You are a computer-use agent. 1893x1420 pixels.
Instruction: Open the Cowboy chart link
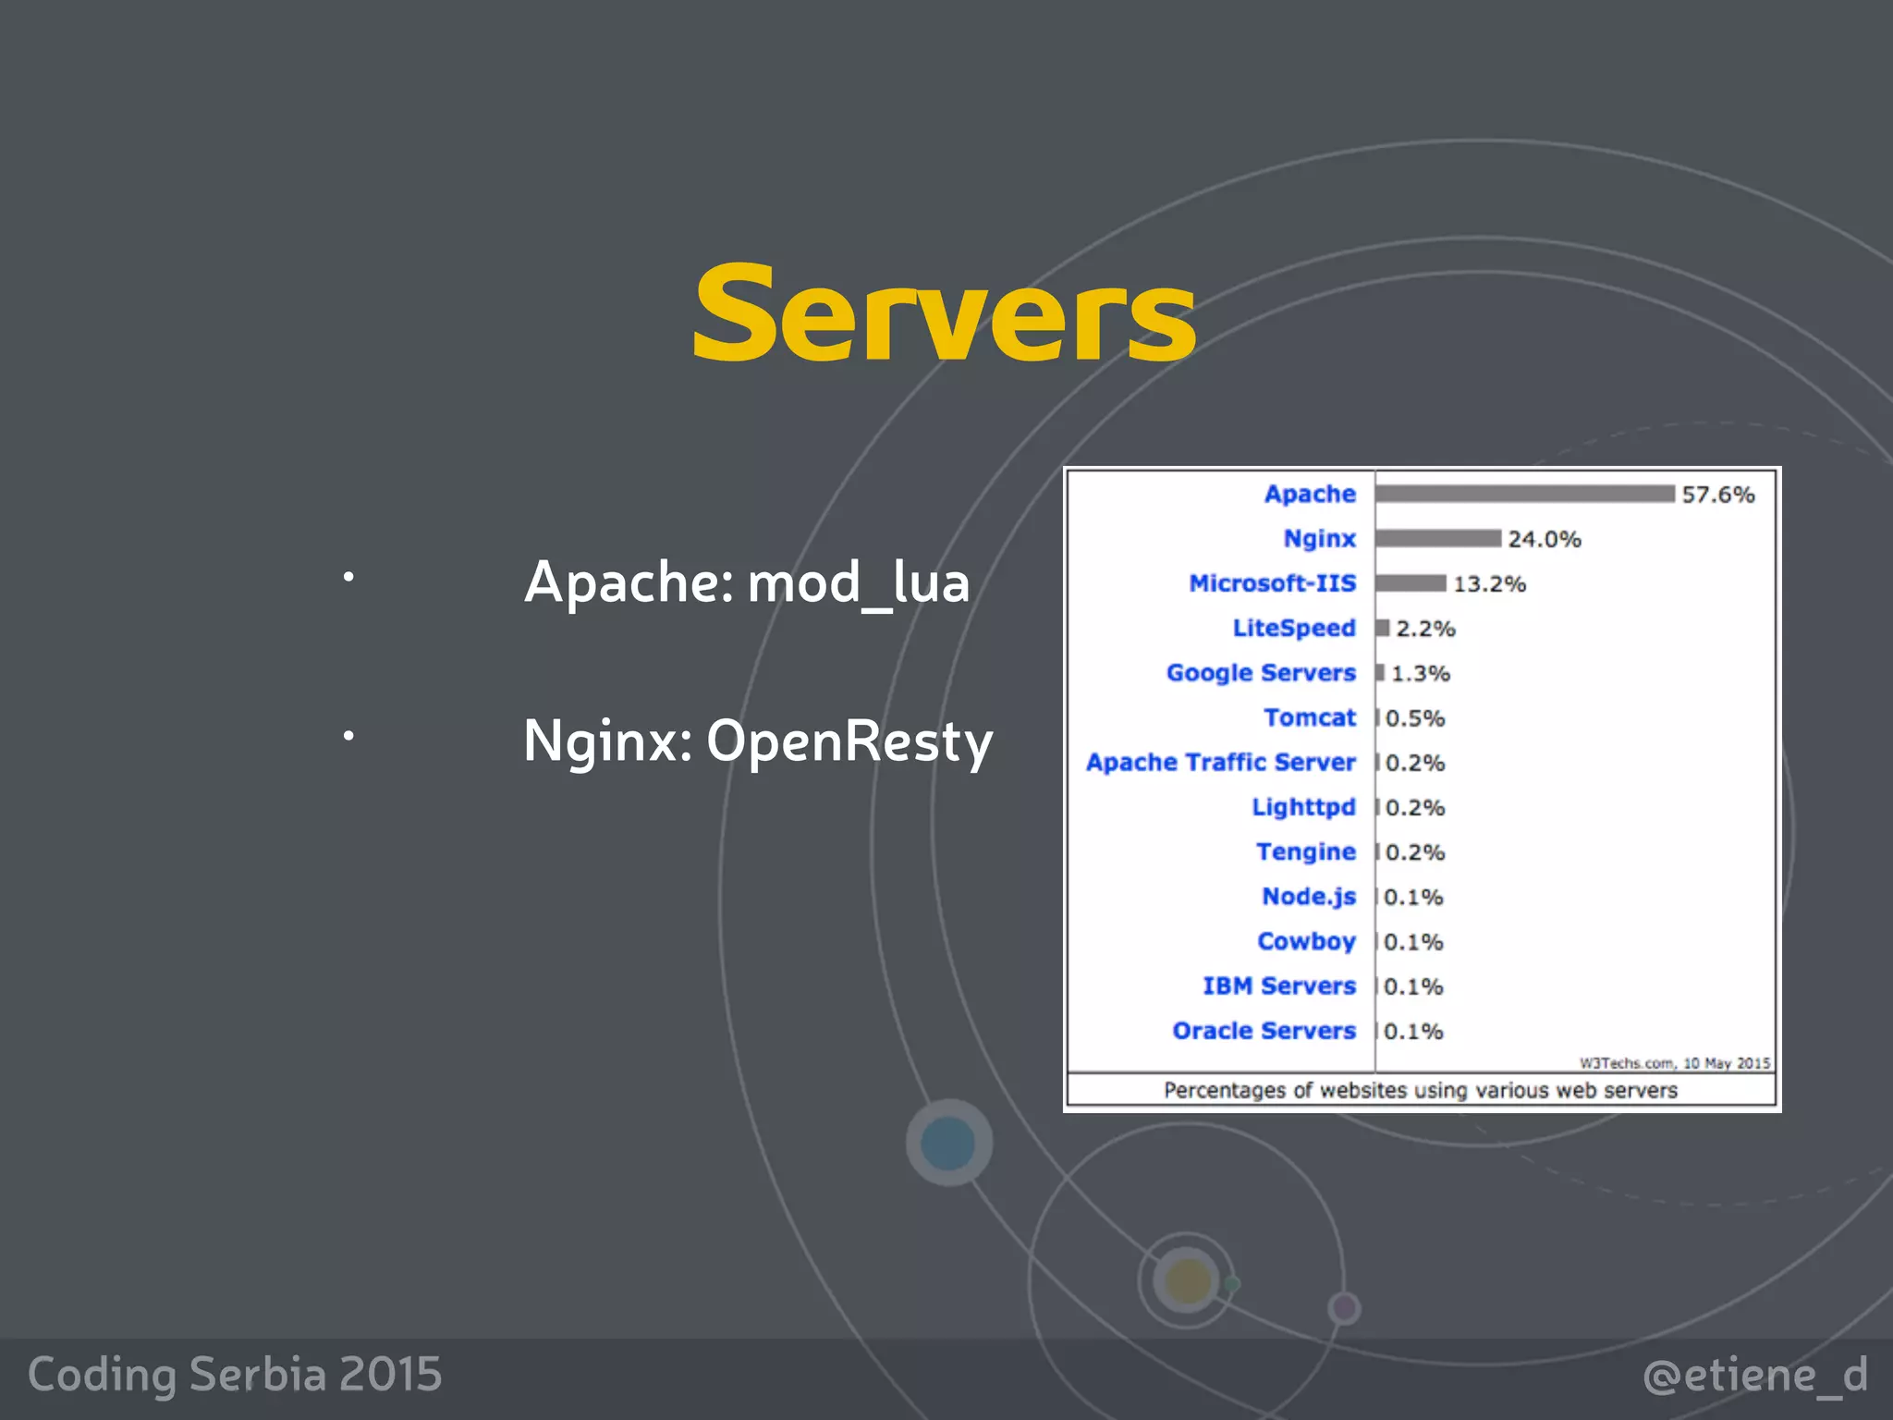1306,941
